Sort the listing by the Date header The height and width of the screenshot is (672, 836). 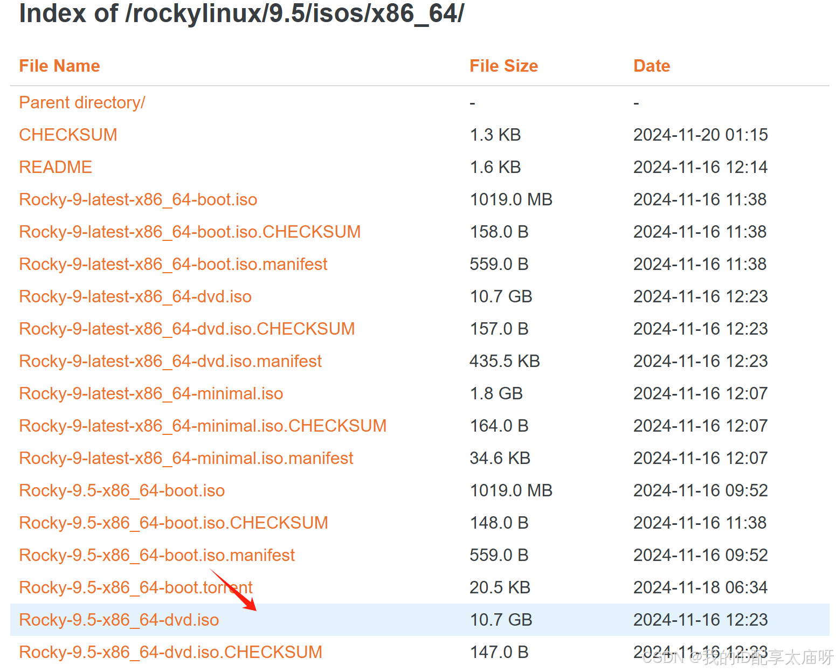(x=652, y=66)
